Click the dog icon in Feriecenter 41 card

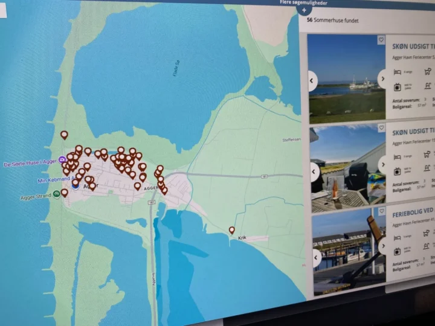(x=426, y=234)
